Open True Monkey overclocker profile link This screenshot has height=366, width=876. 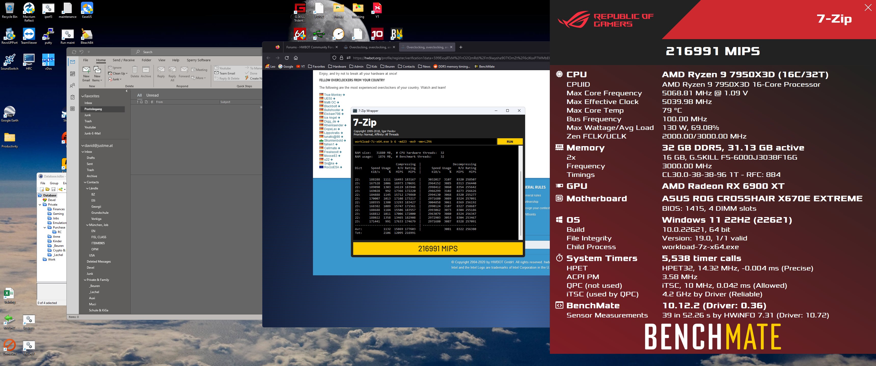pyautogui.click(x=333, y=95)
